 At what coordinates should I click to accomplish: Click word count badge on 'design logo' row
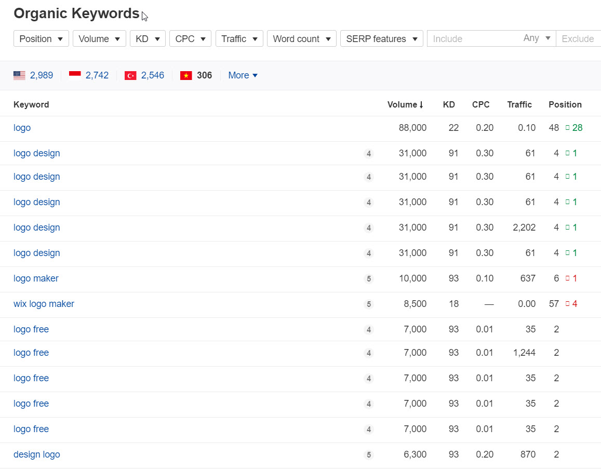coord(369,455)
